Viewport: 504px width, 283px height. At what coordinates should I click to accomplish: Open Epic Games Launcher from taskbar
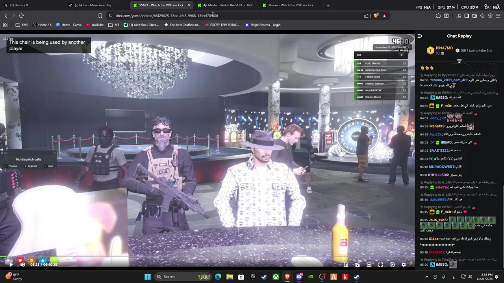(253, 277)
